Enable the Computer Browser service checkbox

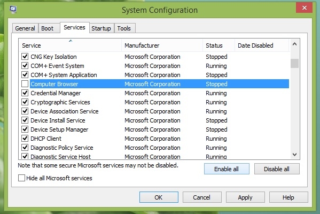(x=25, y=84)
